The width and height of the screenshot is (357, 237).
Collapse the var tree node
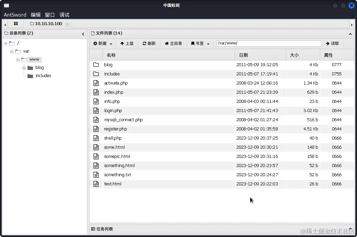12,52
